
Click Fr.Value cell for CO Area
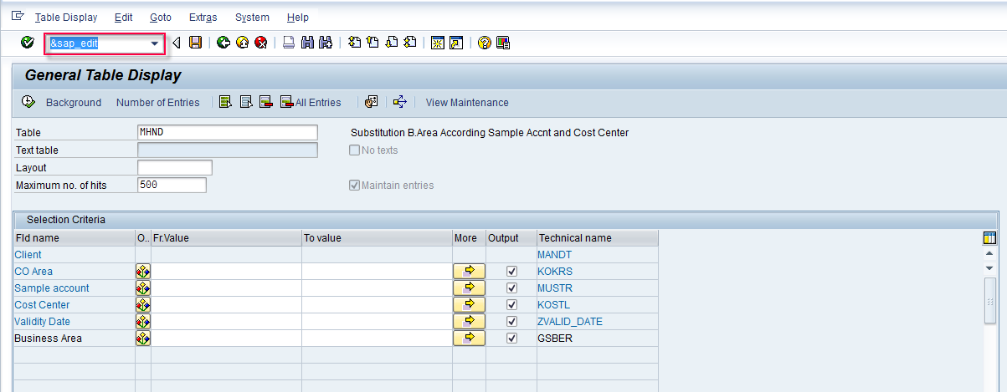(x=226, y=272)
